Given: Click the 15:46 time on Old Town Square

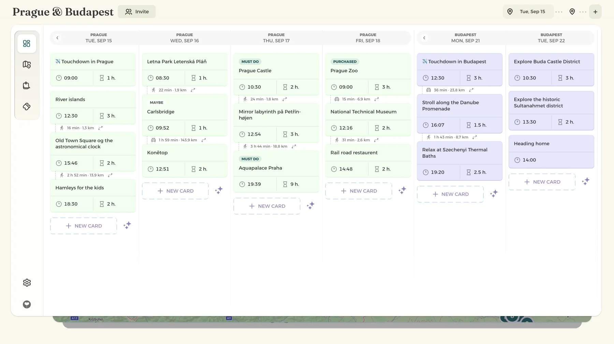Looking at the screenshot, I should [71, 163].
